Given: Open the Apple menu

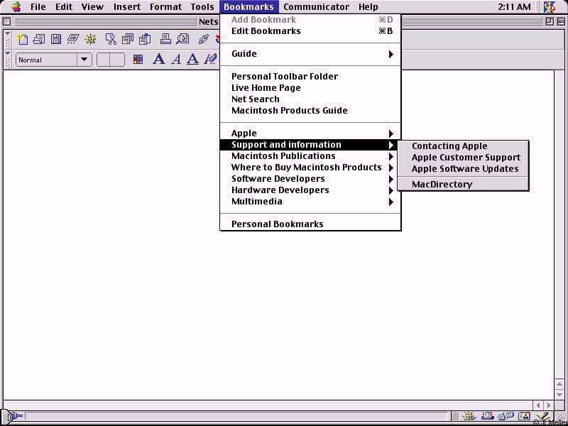Looking at the screenshot, I should [x=16, y=6].
